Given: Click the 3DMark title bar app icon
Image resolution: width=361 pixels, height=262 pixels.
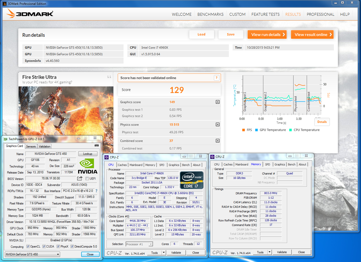Looking at the screenshot, I should tap(5, 4).
